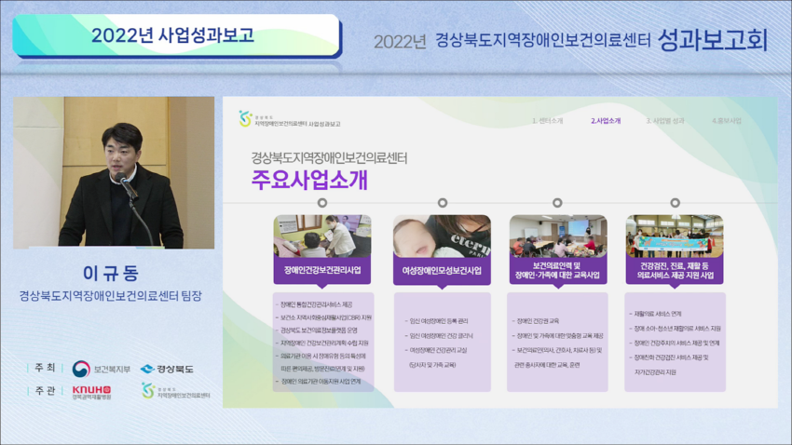Viewport: 792px width, 445px height.
Task: Click list item 보건의료인(의사, 간호사, 치료사 등) 및
Action: [559, 350]
